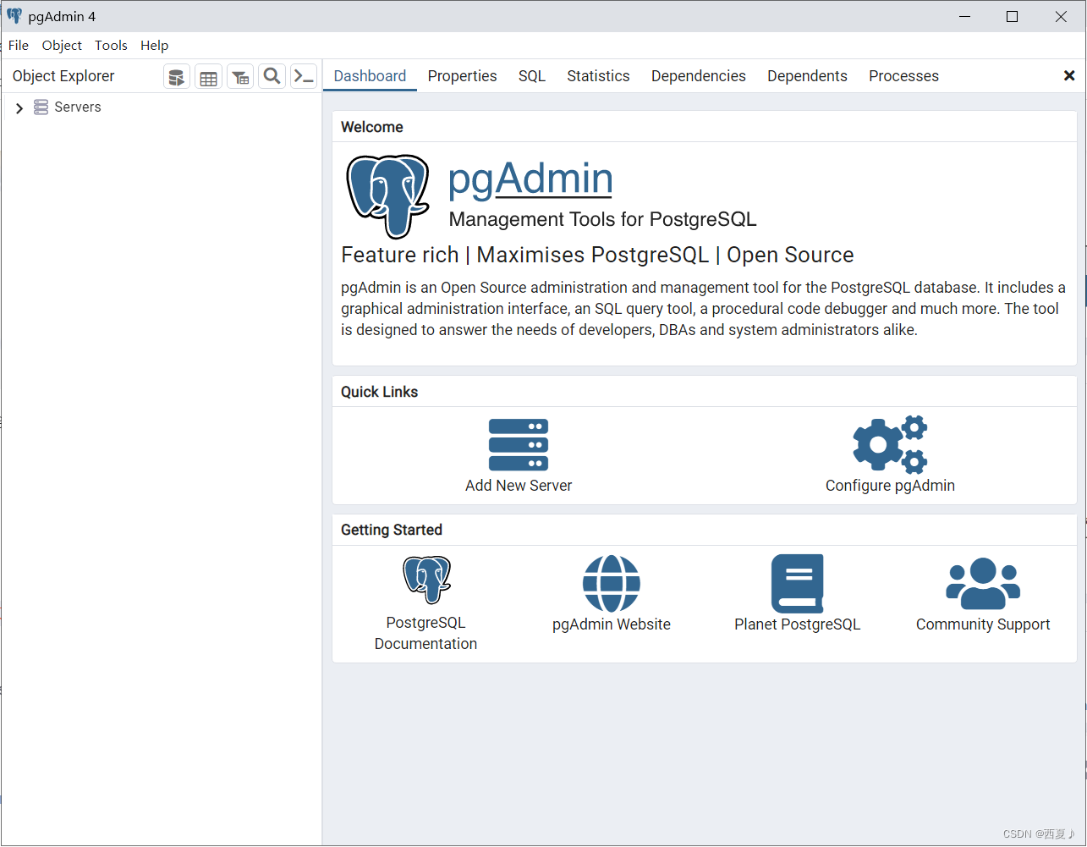Click the large pgAdmin elephant logo

click(388, 196)
